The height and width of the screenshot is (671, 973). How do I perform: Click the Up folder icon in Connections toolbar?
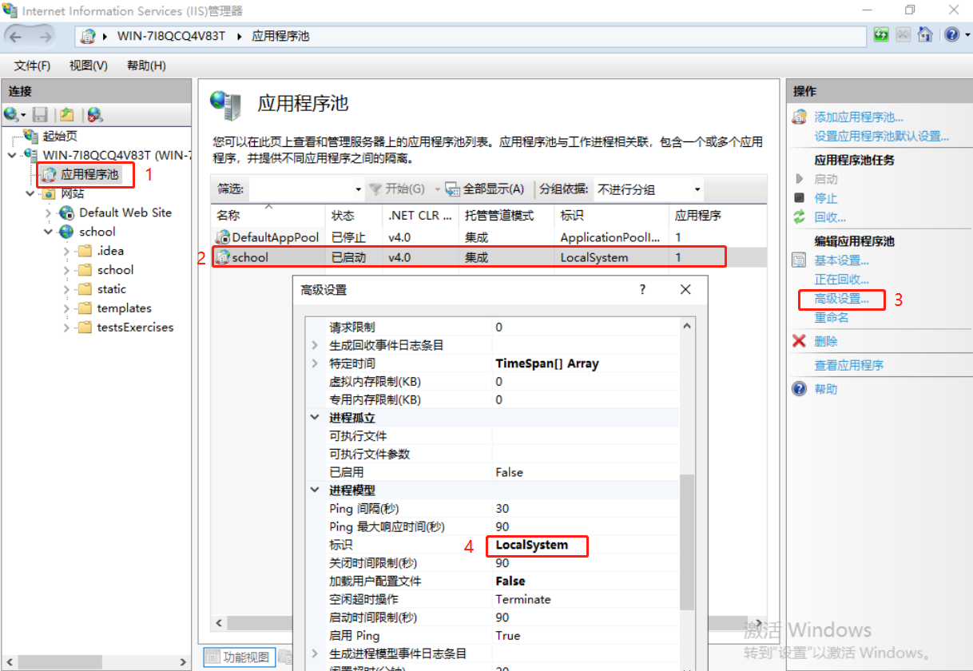pyautogui.click(x=67, y=115)
